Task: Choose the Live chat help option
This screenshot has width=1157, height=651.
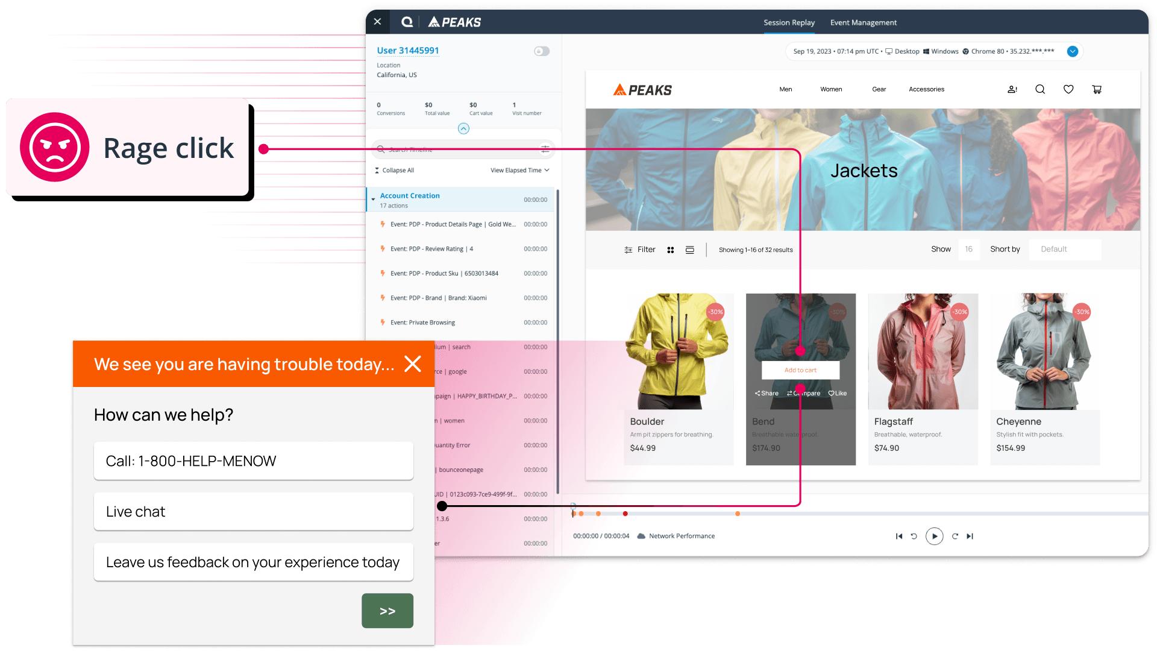Action: point(253,511)
